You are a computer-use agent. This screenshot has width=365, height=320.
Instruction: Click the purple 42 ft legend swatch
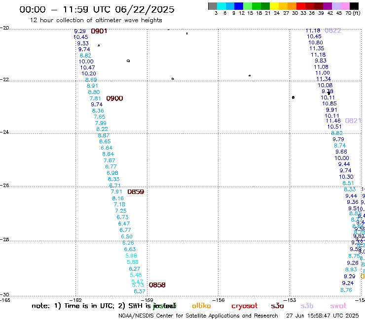pyautogui.click(x=328, y=6)
